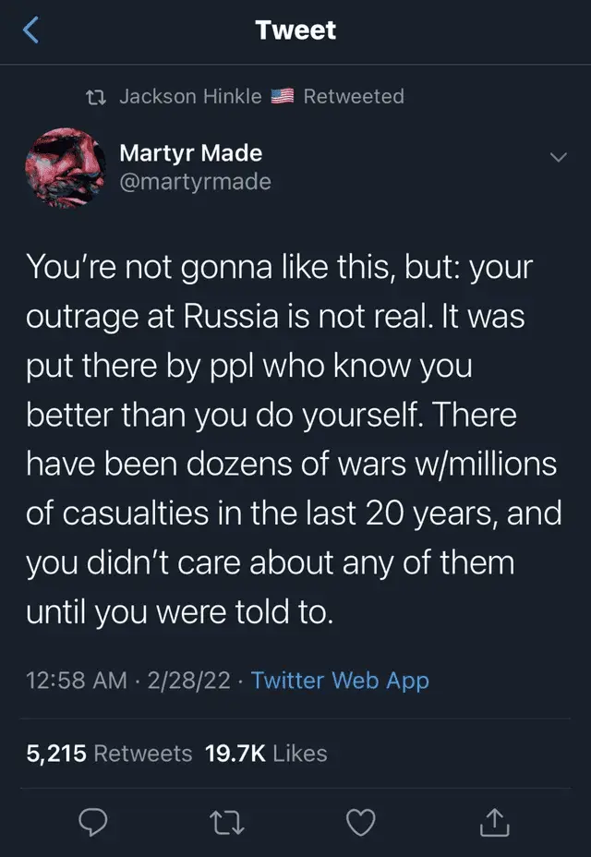View the 19.7K Likes list

coord(266,754)
